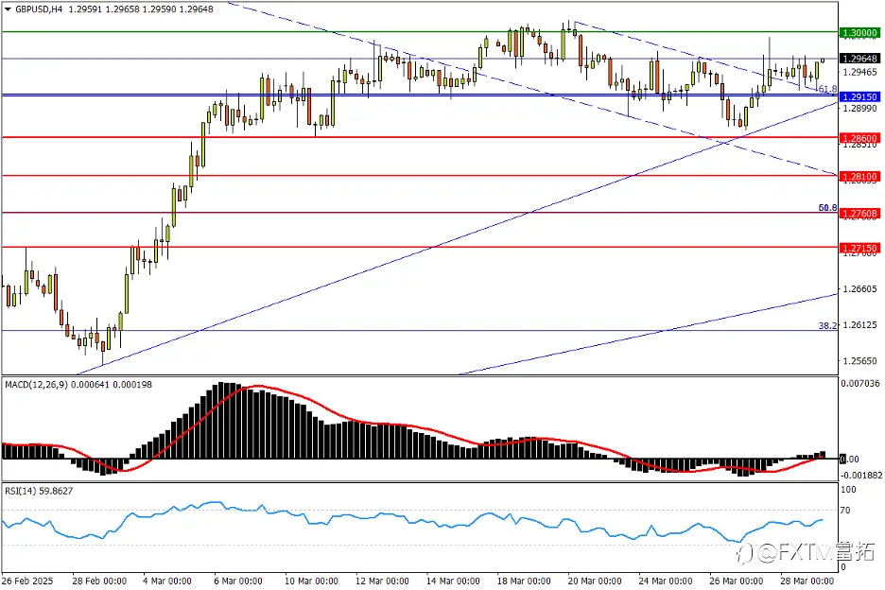Click the 12 Mar 00:00 time label
Viewport: 885px width, 590px height.
382,581
